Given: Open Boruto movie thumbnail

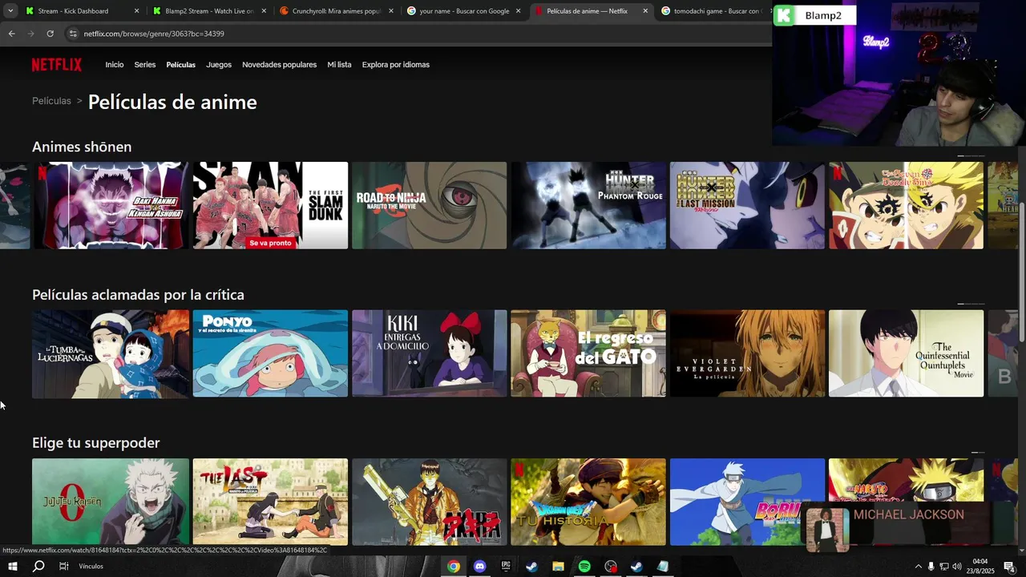Looking at the screenshot, I should point(747,502).
